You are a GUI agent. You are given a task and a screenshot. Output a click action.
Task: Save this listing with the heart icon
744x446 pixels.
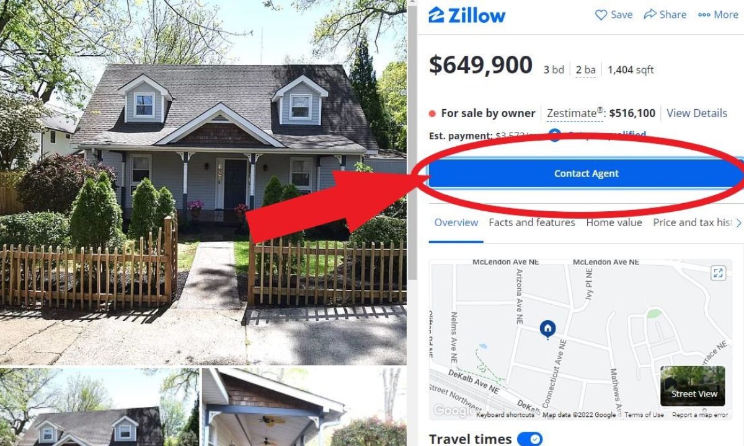point(614,15)
